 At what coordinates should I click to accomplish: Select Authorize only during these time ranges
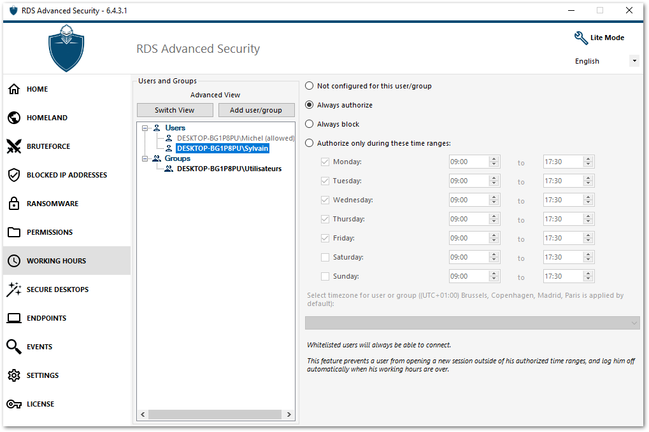click(378, 143)
